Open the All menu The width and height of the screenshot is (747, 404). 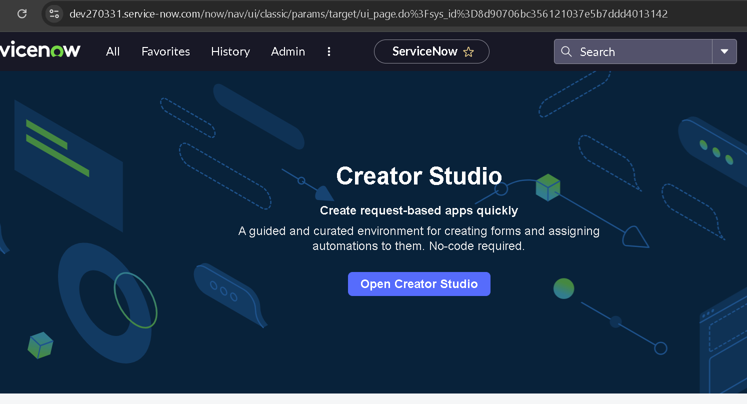click(113, 51)
